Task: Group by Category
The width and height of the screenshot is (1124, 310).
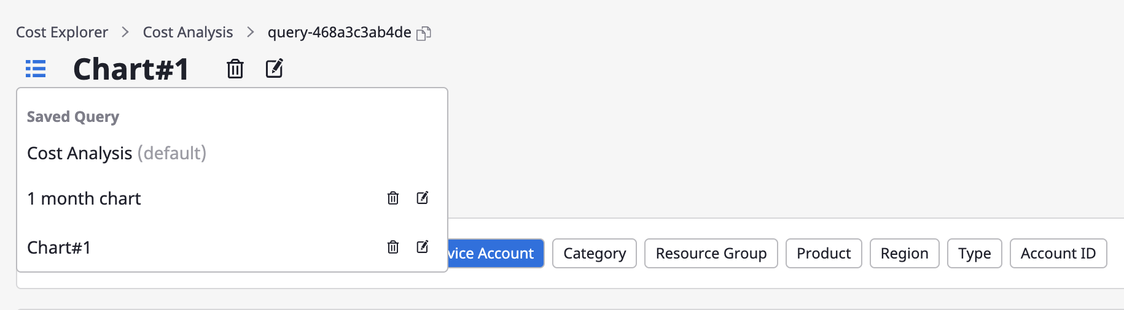Action: point(595,253)
